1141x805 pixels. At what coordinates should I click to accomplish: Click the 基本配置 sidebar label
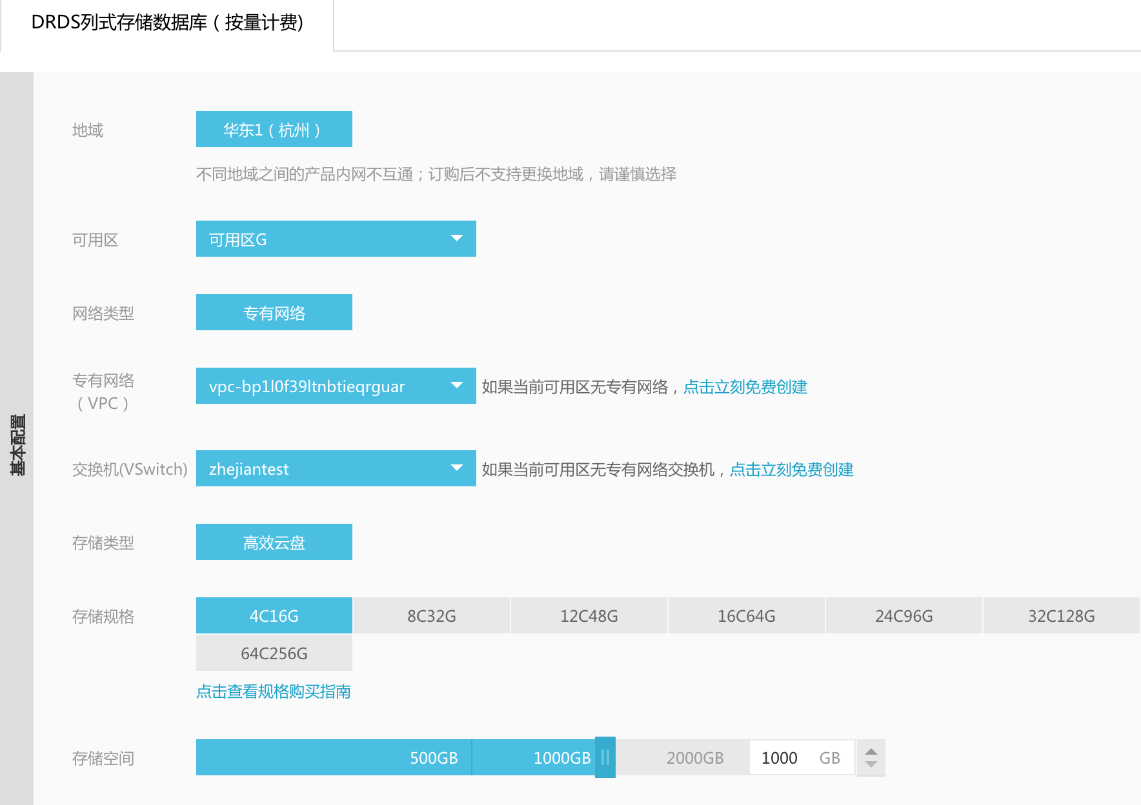[x=17, y=445]
